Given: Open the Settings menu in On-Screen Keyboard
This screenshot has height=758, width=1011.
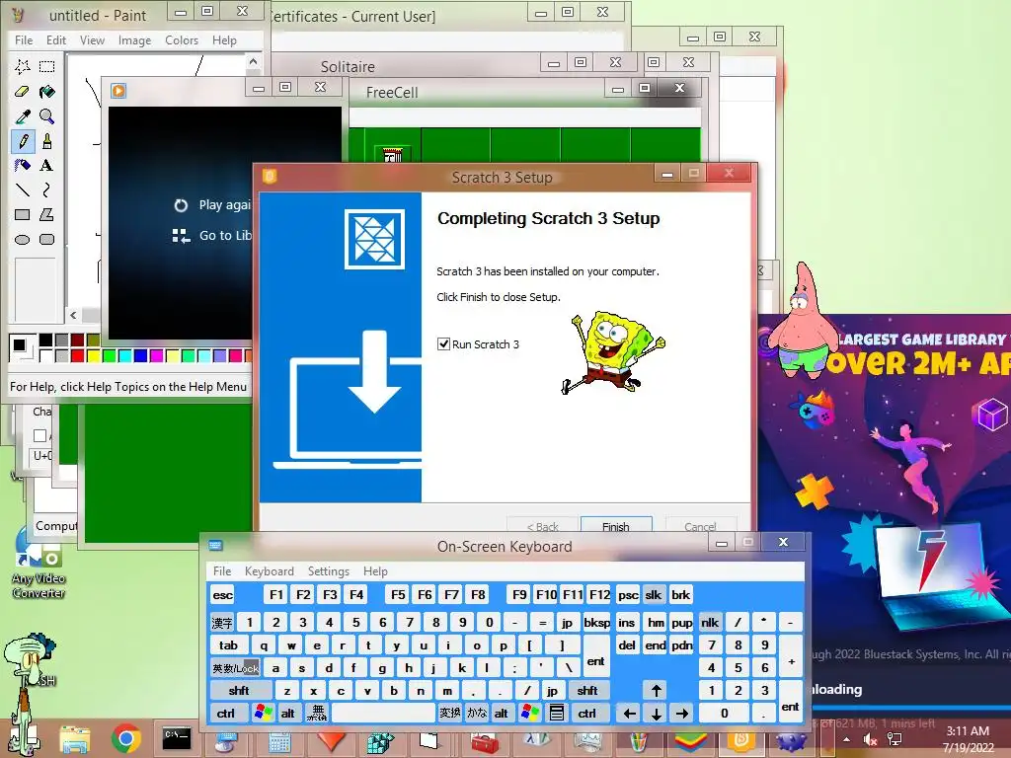Looking at the screenshot, I should [329, 571].
